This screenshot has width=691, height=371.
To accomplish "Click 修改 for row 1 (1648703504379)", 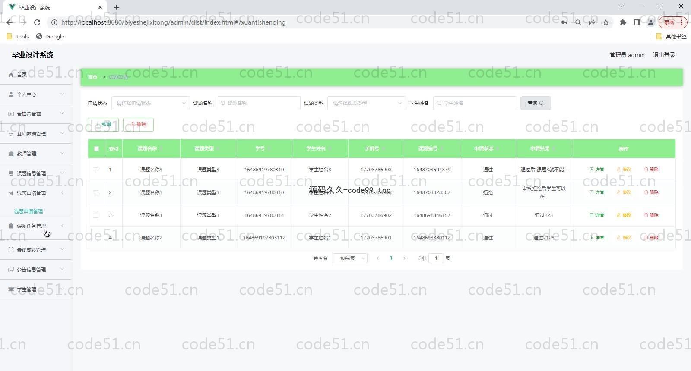I will click(x=624, y=170).
